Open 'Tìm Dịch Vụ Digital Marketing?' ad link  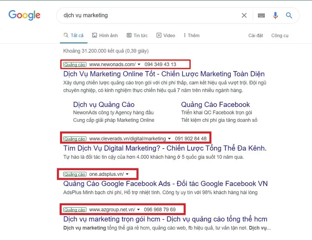(165, 148)
